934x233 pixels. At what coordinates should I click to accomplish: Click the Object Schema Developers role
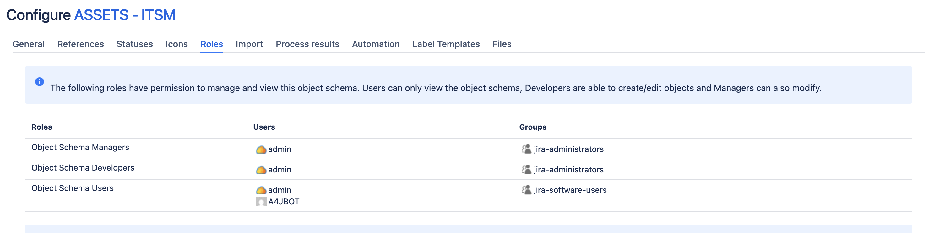click(83, 167)
